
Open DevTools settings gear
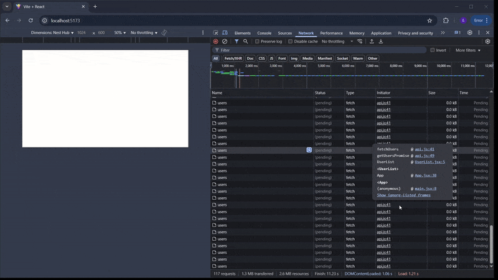point(470,33)
